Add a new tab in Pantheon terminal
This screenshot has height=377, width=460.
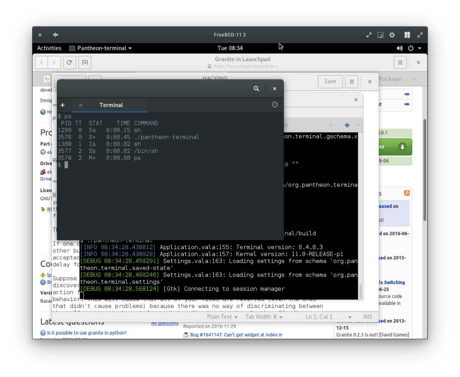tap(63, 105)
